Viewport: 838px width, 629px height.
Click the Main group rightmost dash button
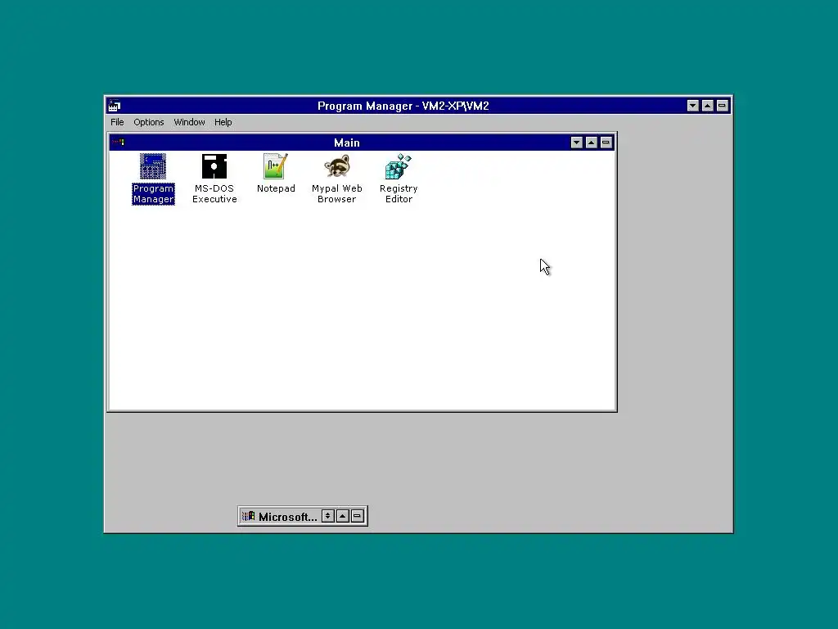(x=606, y=143)
